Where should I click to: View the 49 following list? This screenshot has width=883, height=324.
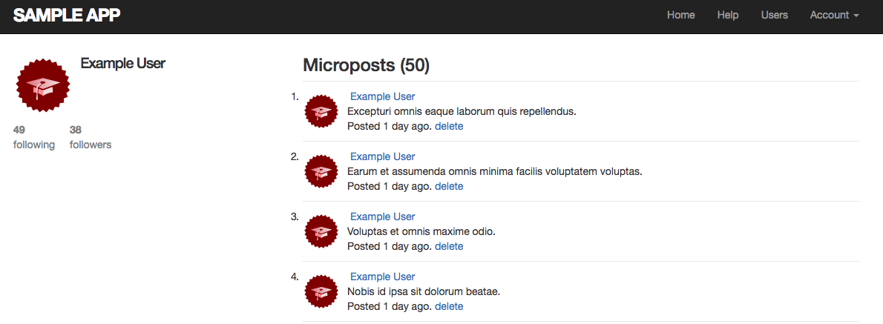[x=33, y=137]
